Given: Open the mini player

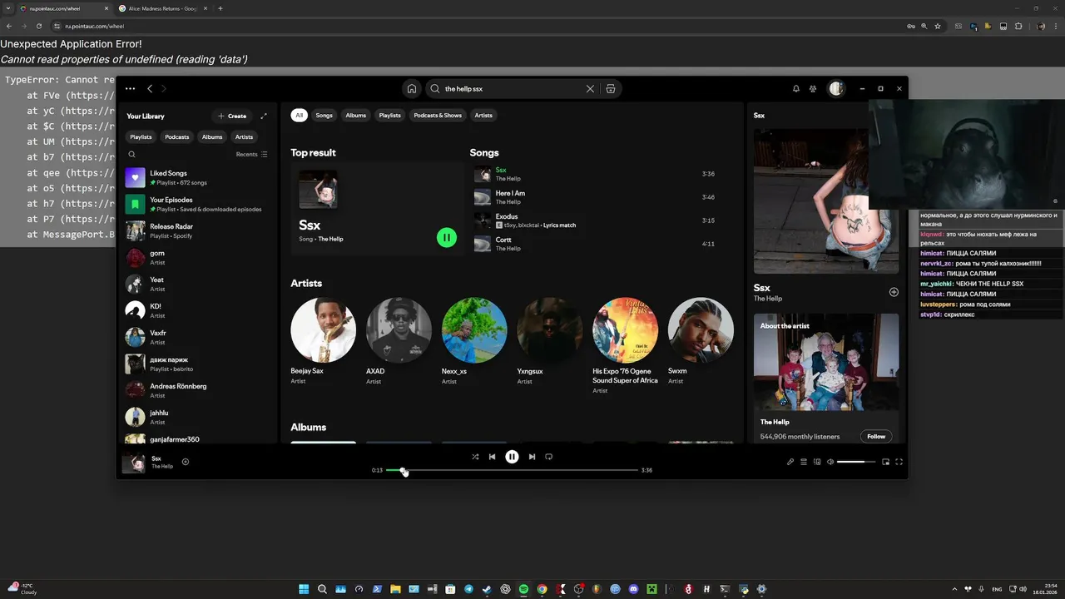Looking at the screenshot, I should pyautogui.click(x=885, y=462).
